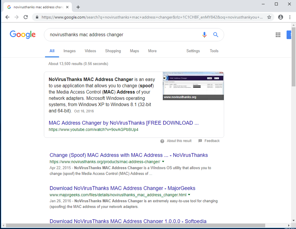296x229 pixels.
Task: Open the search Tools options
Action: coord(214,51)
